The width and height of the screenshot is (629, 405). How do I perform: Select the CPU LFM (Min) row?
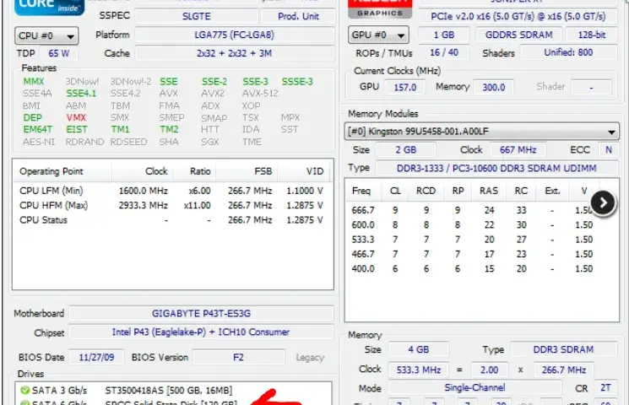click(171, 191)
